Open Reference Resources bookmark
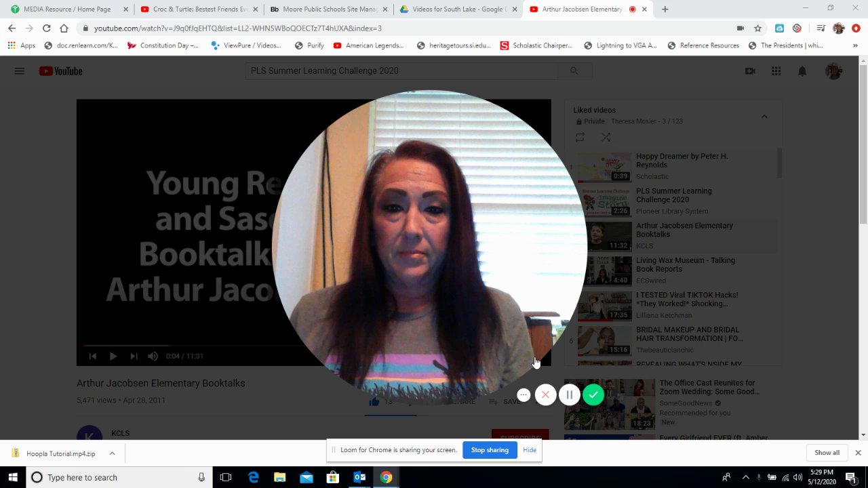Viewport: 868px width, 488px height. (x=703, y=45)
